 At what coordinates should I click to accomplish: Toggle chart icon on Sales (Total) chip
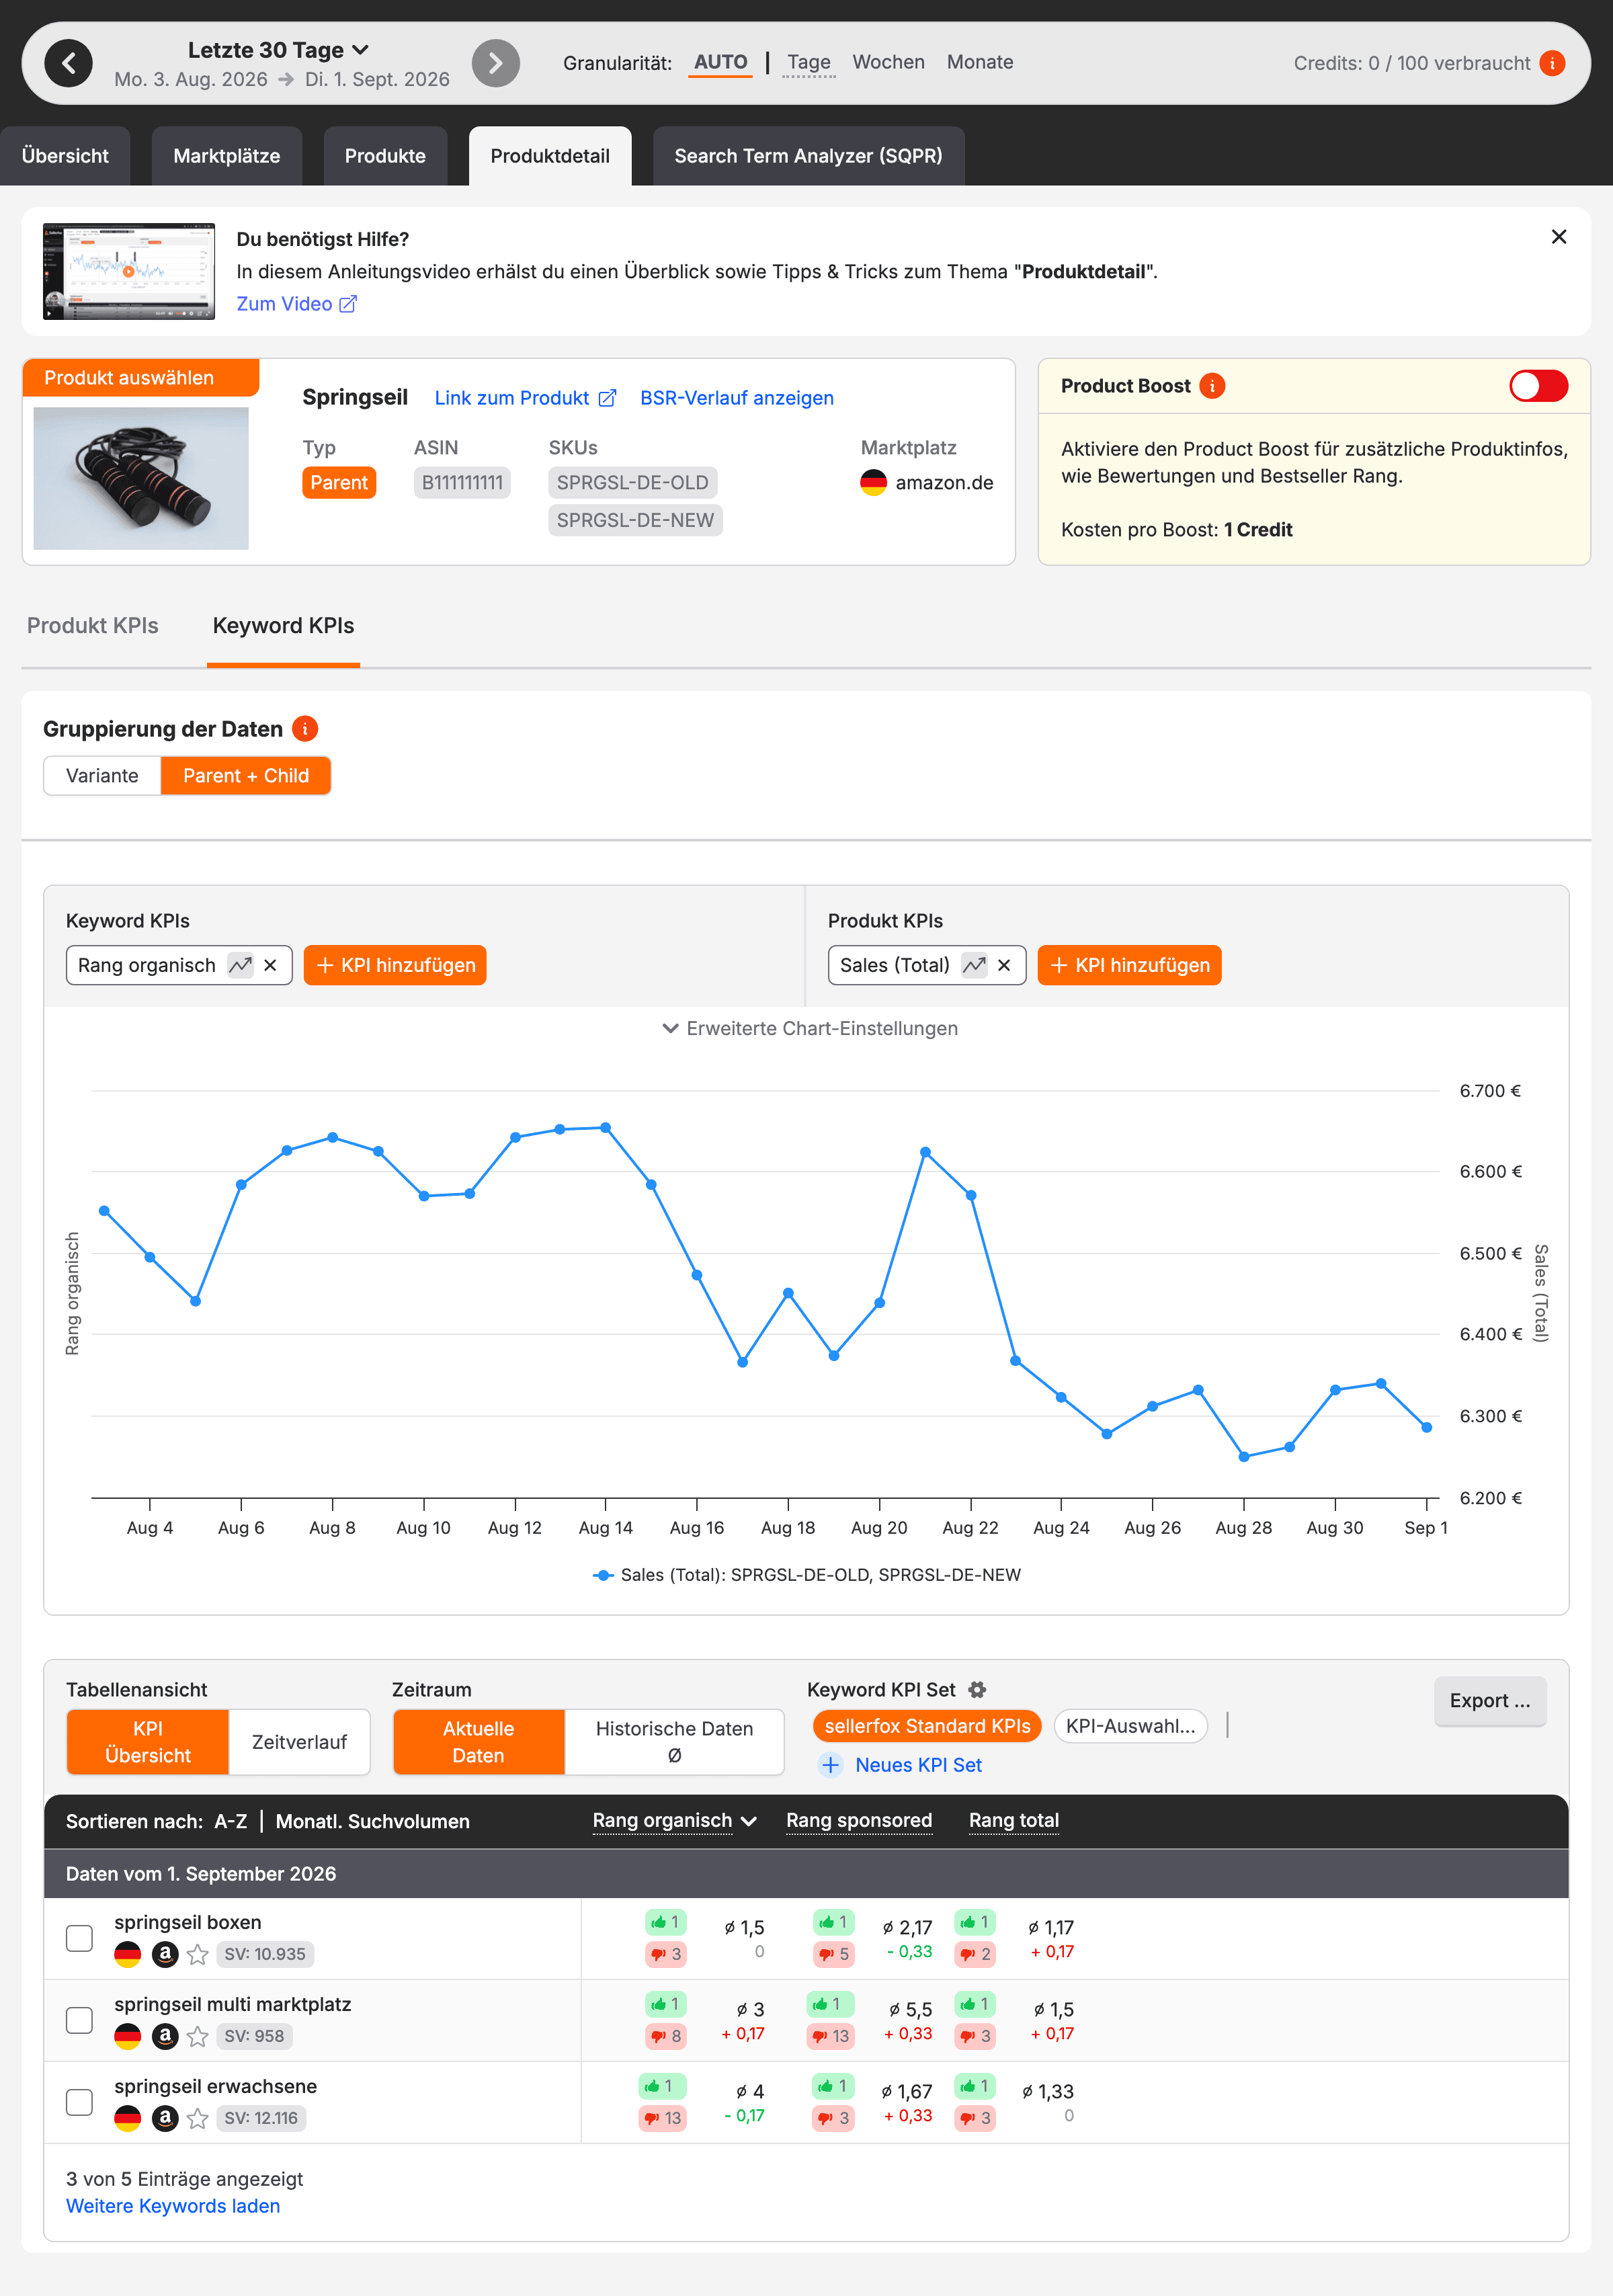click(x=974, y=965)
